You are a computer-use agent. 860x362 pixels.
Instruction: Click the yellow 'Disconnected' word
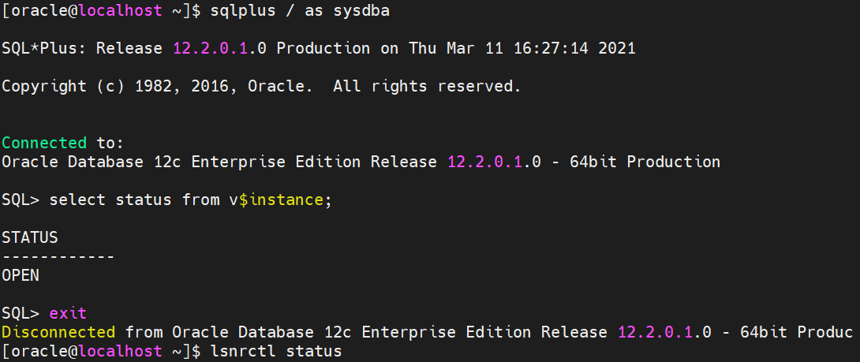[x=58, y=332]
